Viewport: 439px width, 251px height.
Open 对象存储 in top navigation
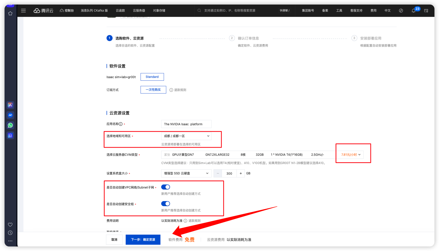[x=159, y=11]
